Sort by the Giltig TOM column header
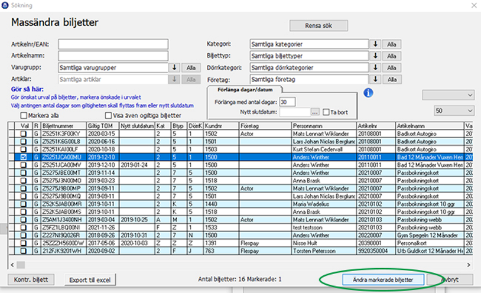 102,126
